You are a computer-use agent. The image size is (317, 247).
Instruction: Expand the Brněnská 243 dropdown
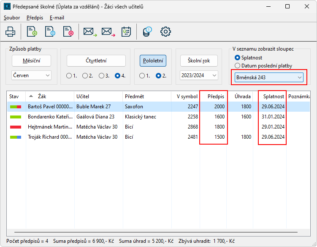[x=268, y=78]
